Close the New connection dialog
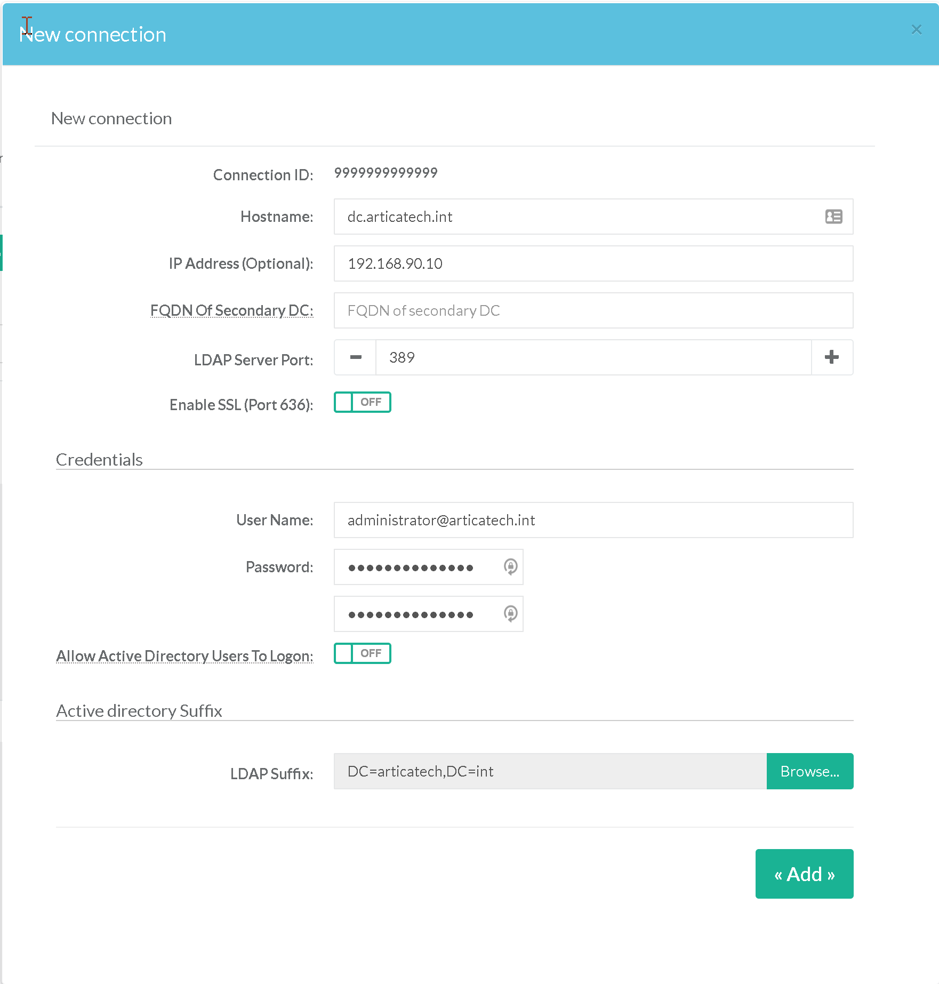Viewport: 939px width, 984px height. tap(916, 30)
